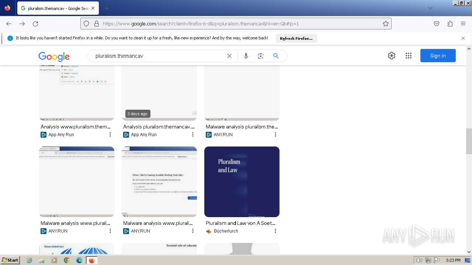Open a new tab with the plus button
This screenshot has width=472, height=265.
click(107, 8)
